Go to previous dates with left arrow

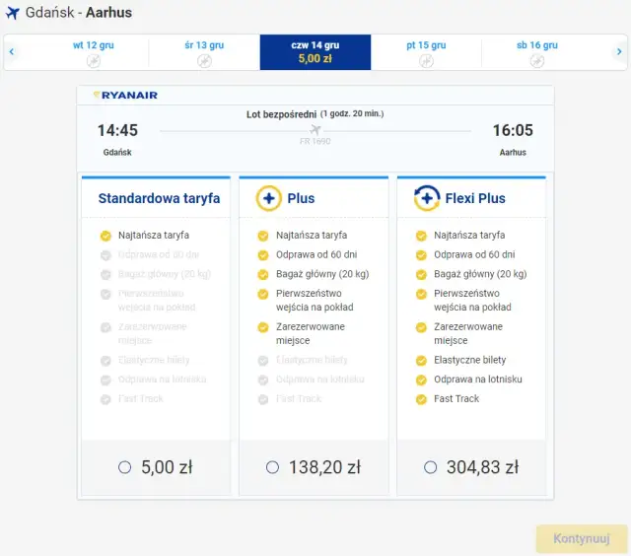pyautogui.click(x=12, y=51)
